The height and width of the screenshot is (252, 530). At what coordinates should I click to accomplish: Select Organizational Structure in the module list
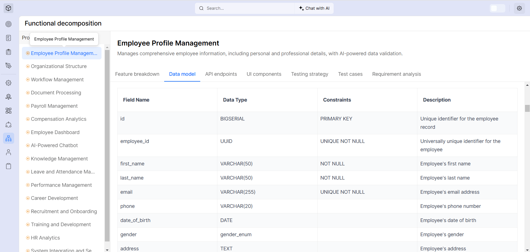tap(59, 66)
